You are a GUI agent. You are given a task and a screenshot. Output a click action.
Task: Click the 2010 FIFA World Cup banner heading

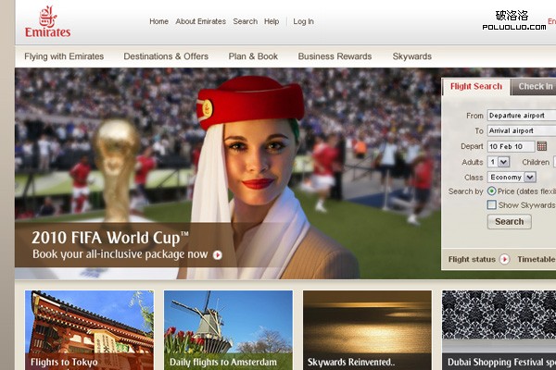tap(110, 238)
